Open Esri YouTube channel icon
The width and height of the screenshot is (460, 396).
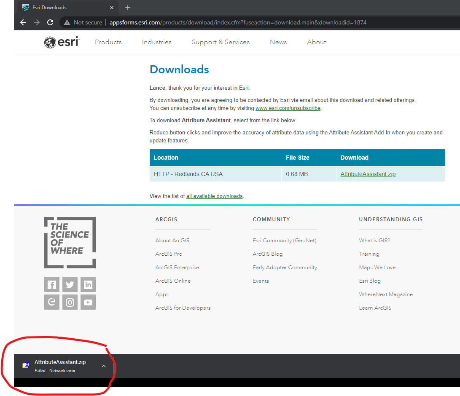point(88,302)
